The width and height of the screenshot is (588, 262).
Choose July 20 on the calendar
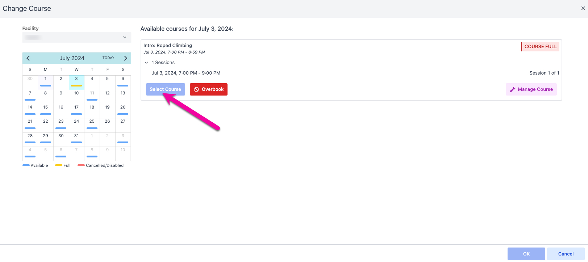point(123,111)
